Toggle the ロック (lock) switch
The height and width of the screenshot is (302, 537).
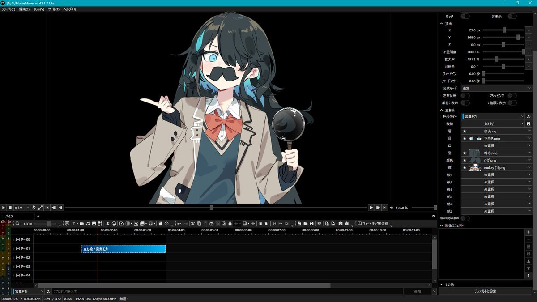coord(465,16)
